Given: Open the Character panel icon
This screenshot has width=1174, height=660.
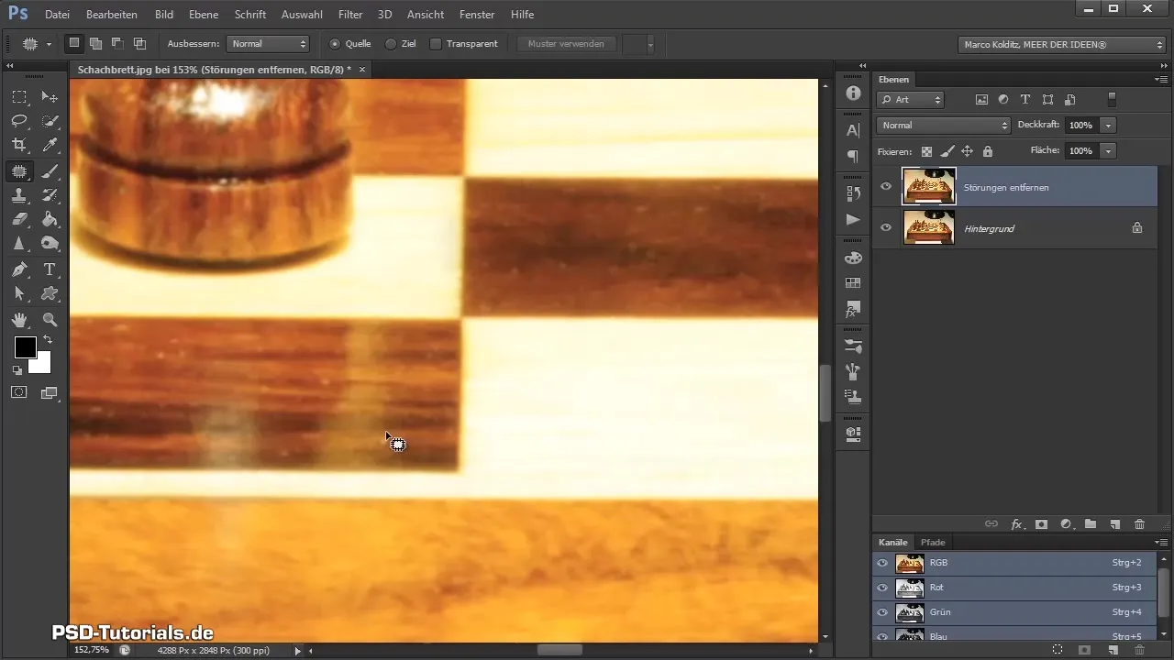Looking at the screenshot, I should click(853, 130).
